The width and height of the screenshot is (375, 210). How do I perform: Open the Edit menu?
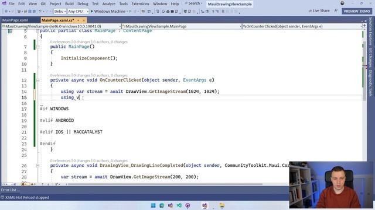pyautogui.click(x=21, y=3)
